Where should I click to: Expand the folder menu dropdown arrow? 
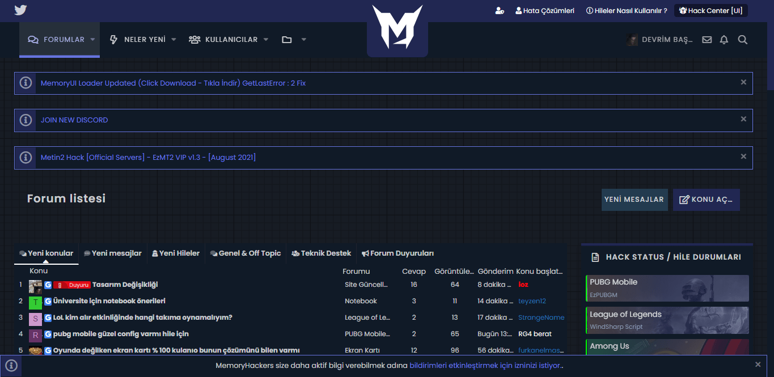point(304,40)
